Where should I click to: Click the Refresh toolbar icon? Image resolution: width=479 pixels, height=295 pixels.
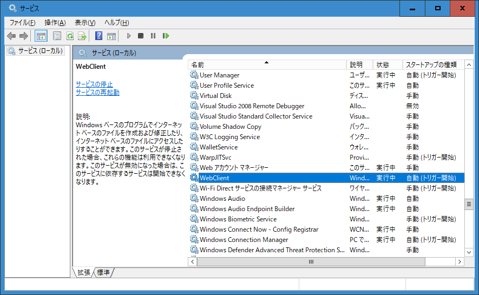70,36
